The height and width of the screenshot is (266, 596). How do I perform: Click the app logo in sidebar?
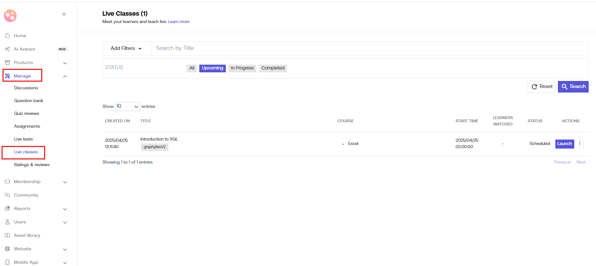(10, 15)
